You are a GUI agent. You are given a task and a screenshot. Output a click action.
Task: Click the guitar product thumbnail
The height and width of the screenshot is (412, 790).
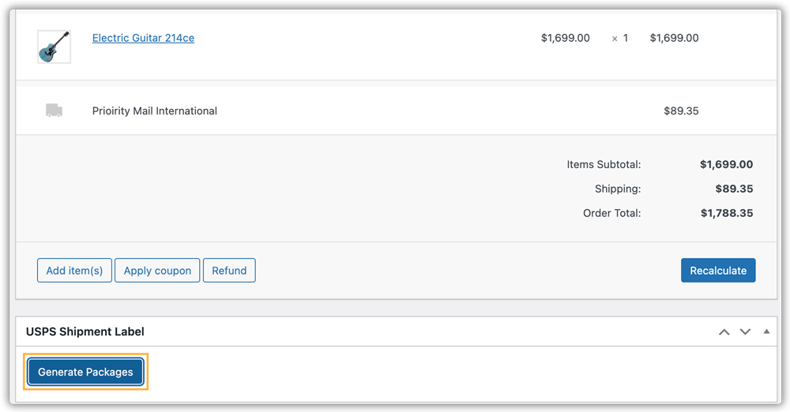54,47
